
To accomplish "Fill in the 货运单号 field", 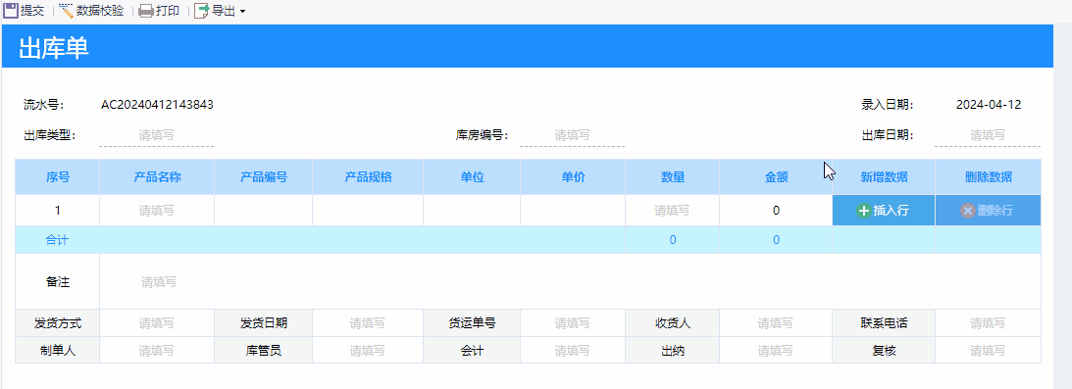I will [572, 323].
